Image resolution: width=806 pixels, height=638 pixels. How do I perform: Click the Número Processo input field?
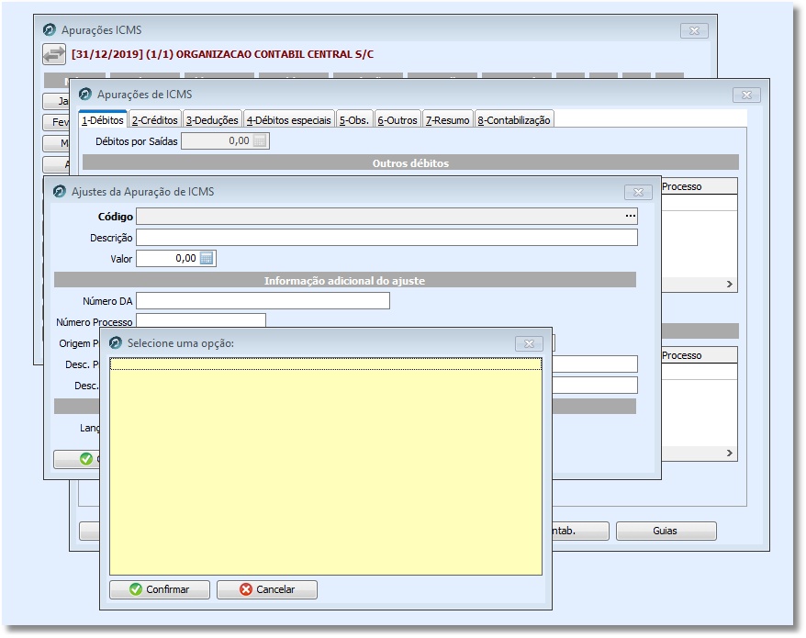[x=200, y=320]
